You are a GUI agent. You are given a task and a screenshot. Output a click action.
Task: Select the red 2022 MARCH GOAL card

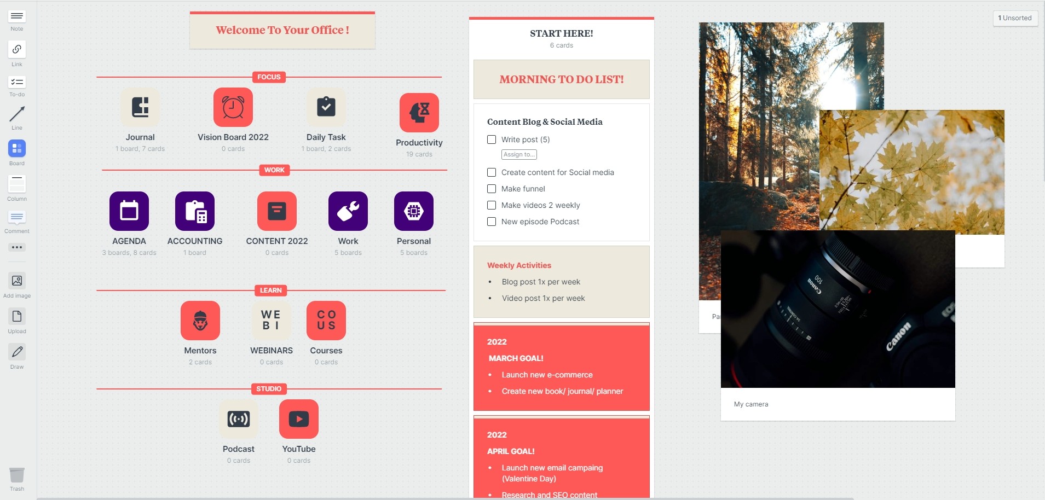[x=561, y=367]
